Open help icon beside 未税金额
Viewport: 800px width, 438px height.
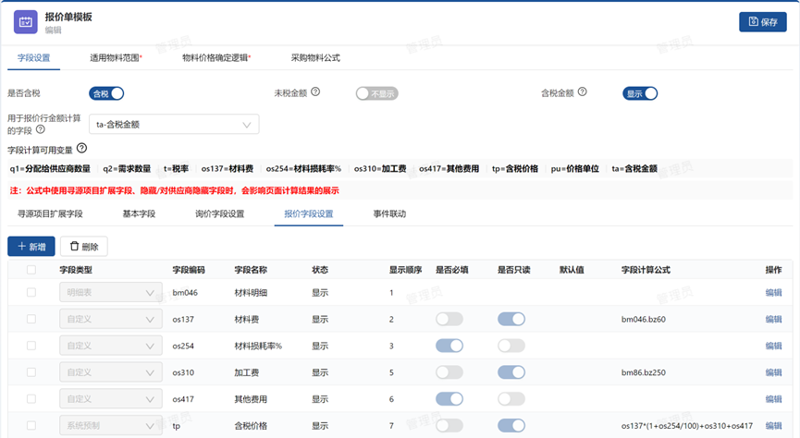[315, 91]
